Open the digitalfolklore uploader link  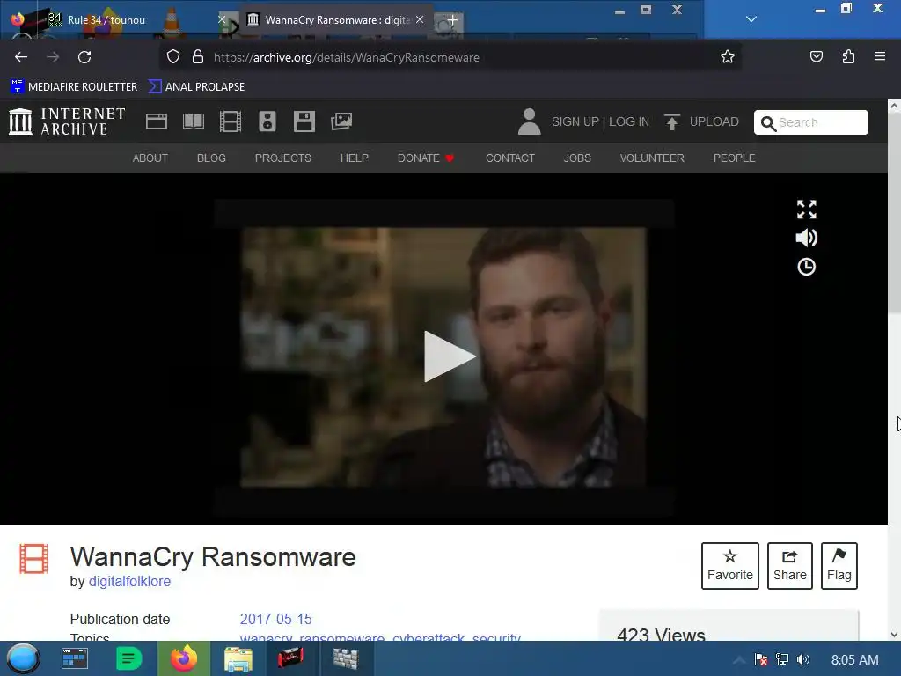click(x=129, y=581)
